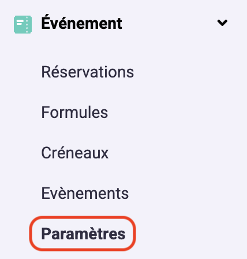Select Créneaux in the sidebar

coord(75,153)
